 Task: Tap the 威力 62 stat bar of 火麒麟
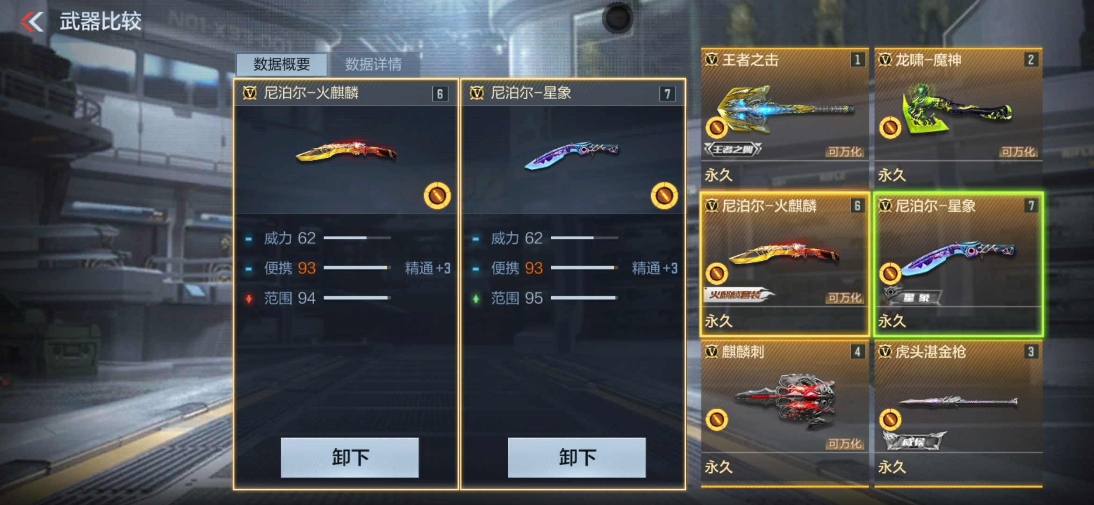point(357,238)
